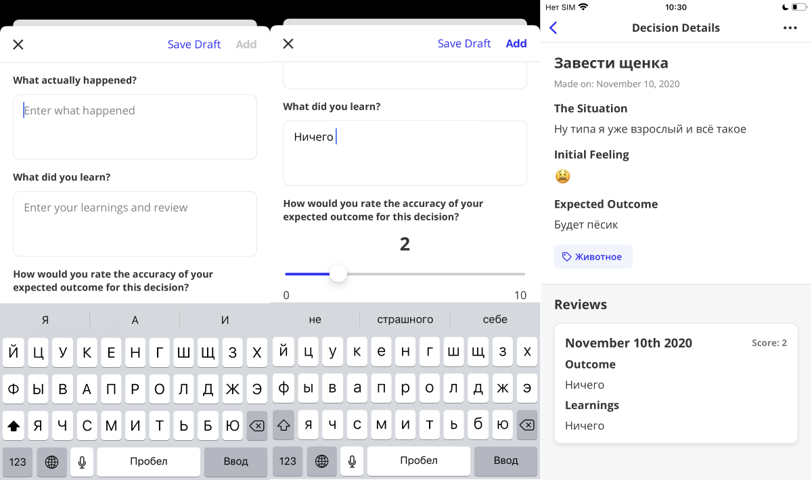Tap the lowercase ю key on middle keyboard
This screenshot has width=812, height=480.
pyautogui.click(x=503, y=425)
